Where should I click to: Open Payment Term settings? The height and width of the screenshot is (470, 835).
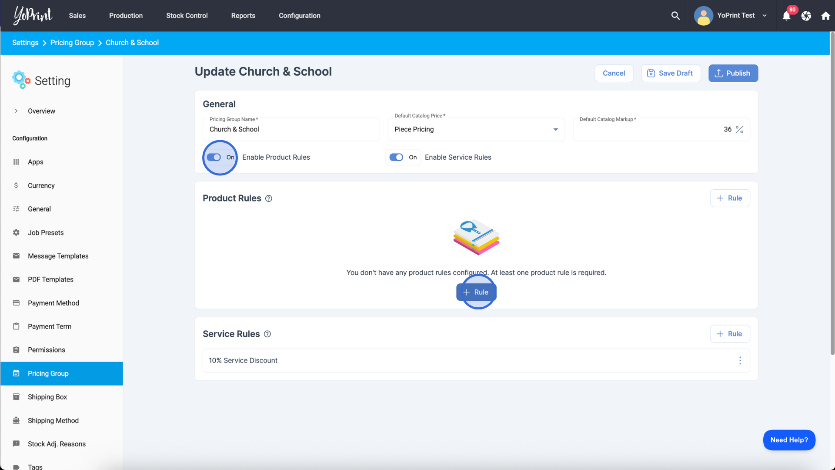click(x=50, y=326)
